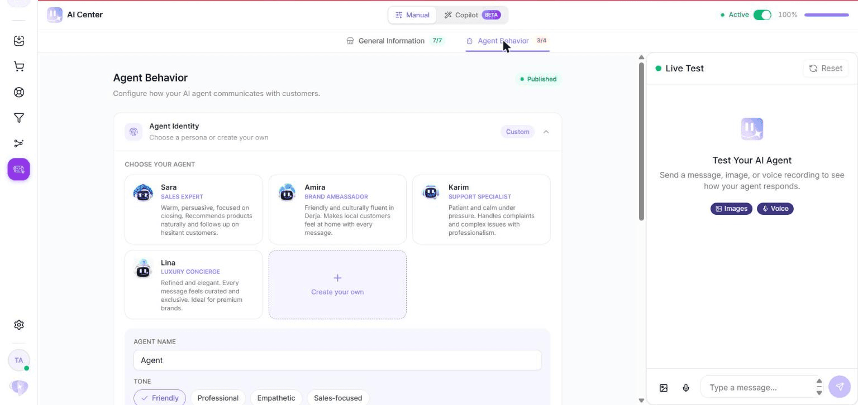
Task: Click Lina's robot avatar
Action: coord(143,268)
